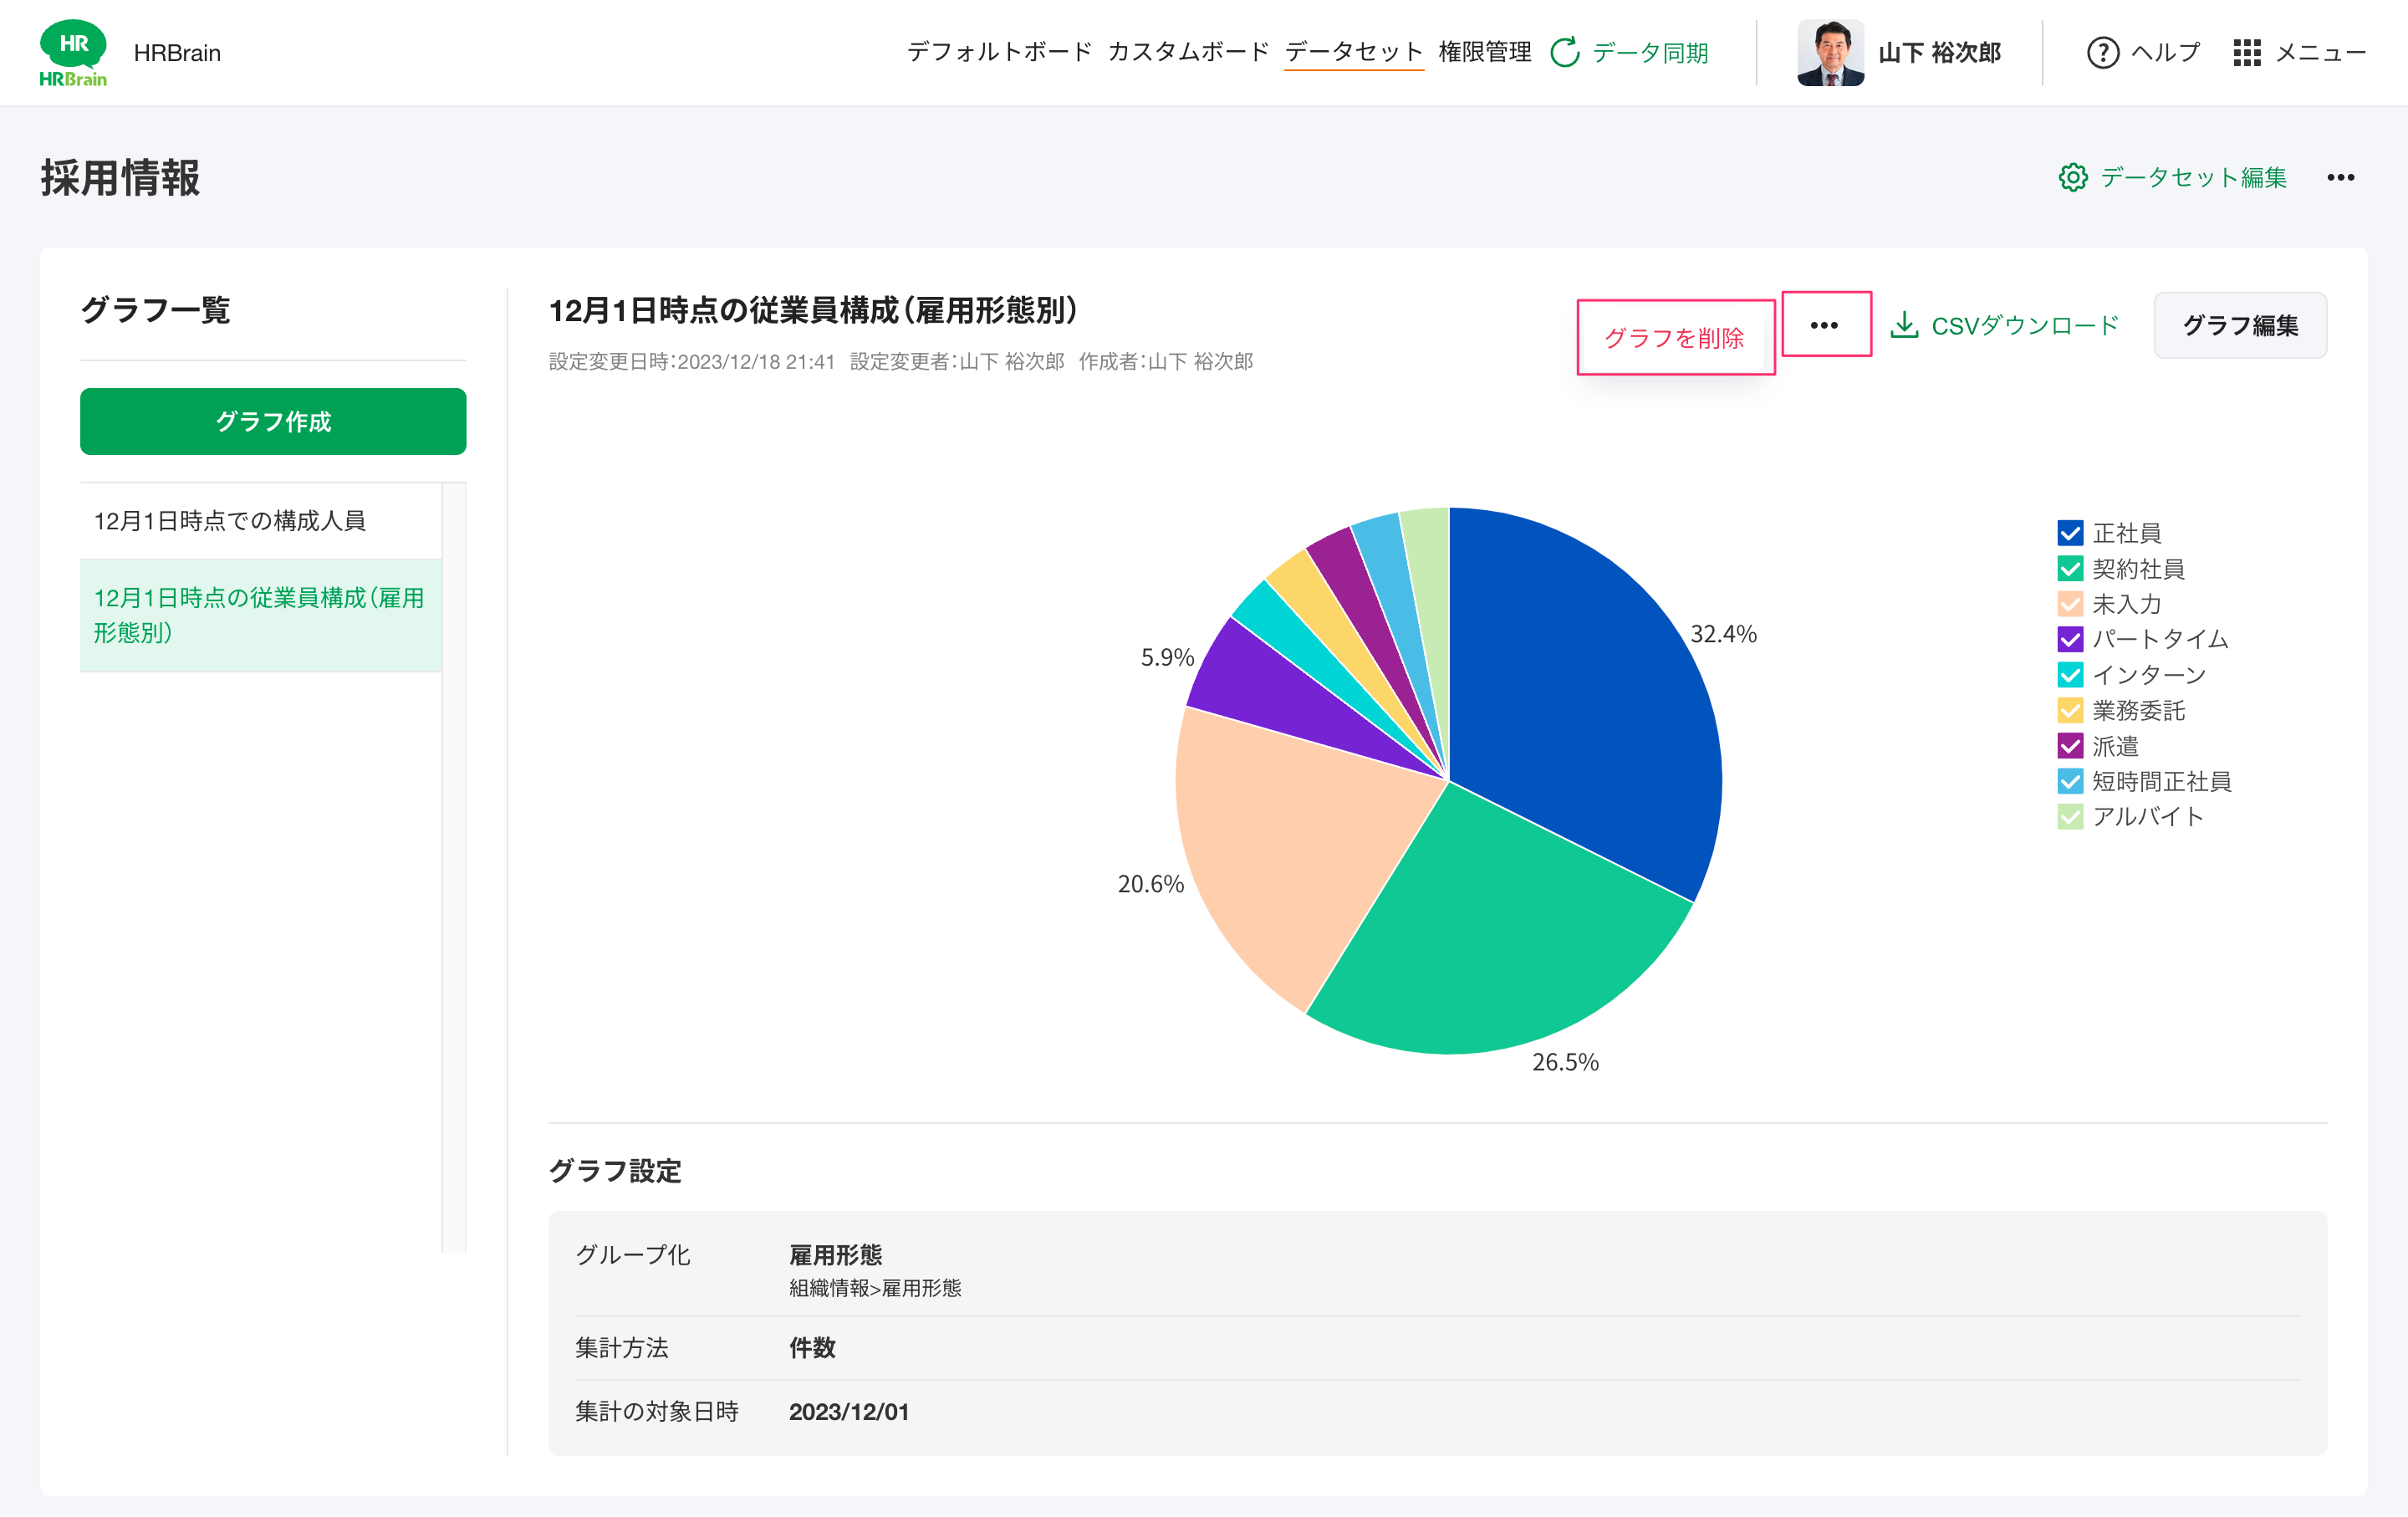2408x1517 pixels.
Task: Click the CSV download arrow icon
Action: (x=1904, y=325)
